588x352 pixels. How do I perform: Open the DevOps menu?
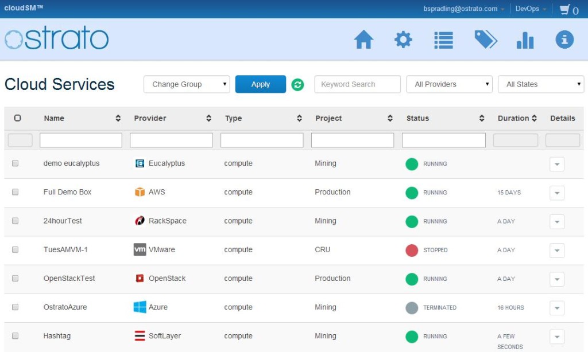tap(530, 9)
